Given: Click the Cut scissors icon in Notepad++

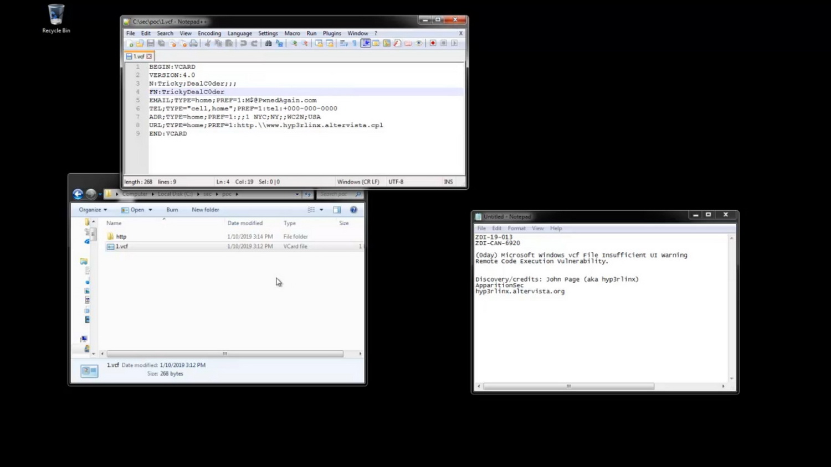Looking at the screenshot, I should click(x=207, y=43).
